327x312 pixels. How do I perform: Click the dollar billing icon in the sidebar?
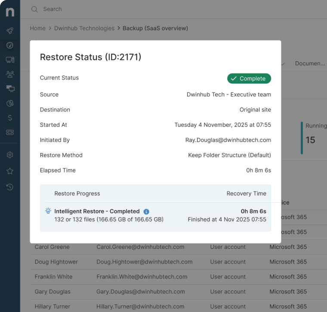[10, 118]
